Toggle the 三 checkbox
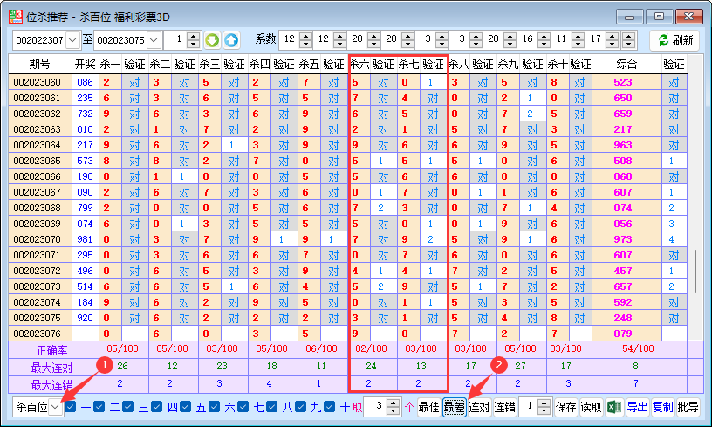 click(128, 407)
